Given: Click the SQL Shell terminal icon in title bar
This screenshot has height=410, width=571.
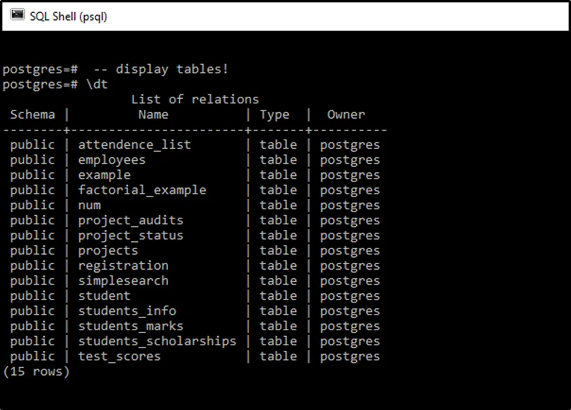Looking at the screenshot, I should pyautogui.click(x=18, y=16).
